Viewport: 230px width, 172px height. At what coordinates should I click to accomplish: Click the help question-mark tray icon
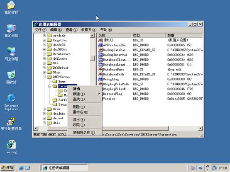point(201,168)
